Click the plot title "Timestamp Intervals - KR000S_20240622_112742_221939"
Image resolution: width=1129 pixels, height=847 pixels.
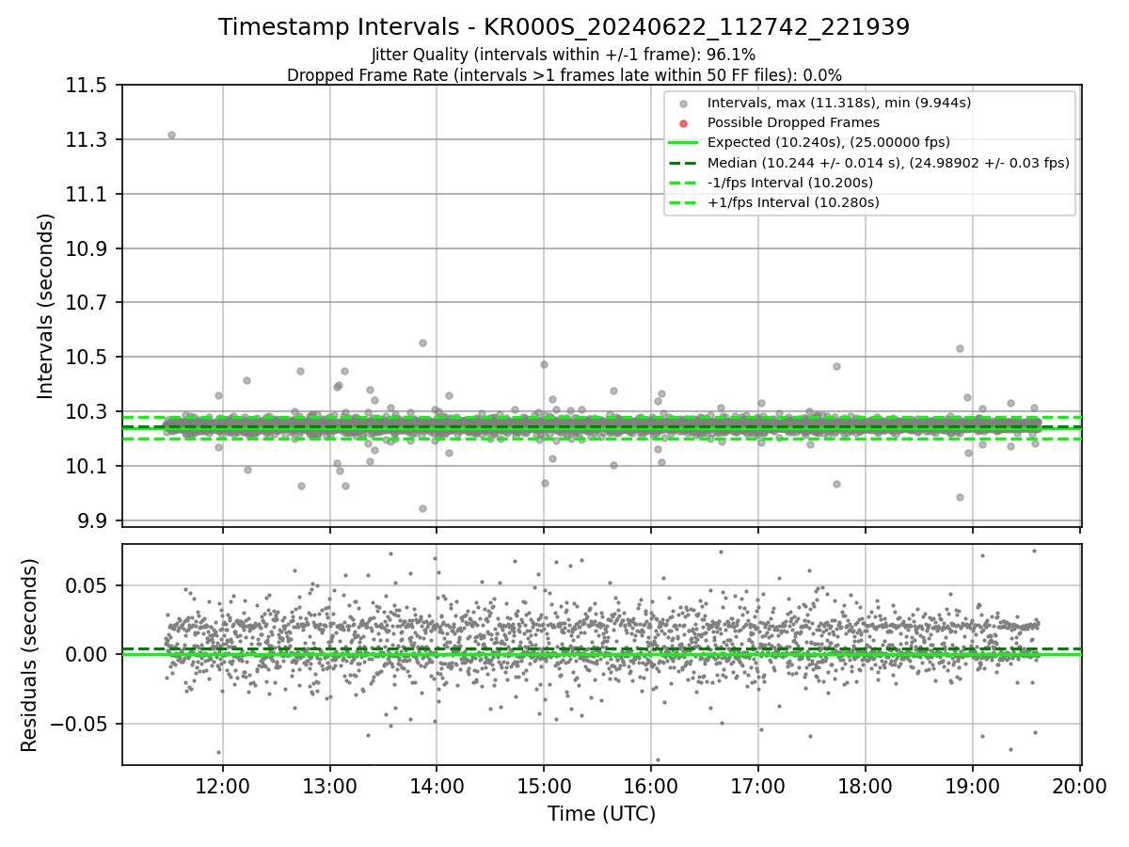pyautogui.click(x=564, y=27)
